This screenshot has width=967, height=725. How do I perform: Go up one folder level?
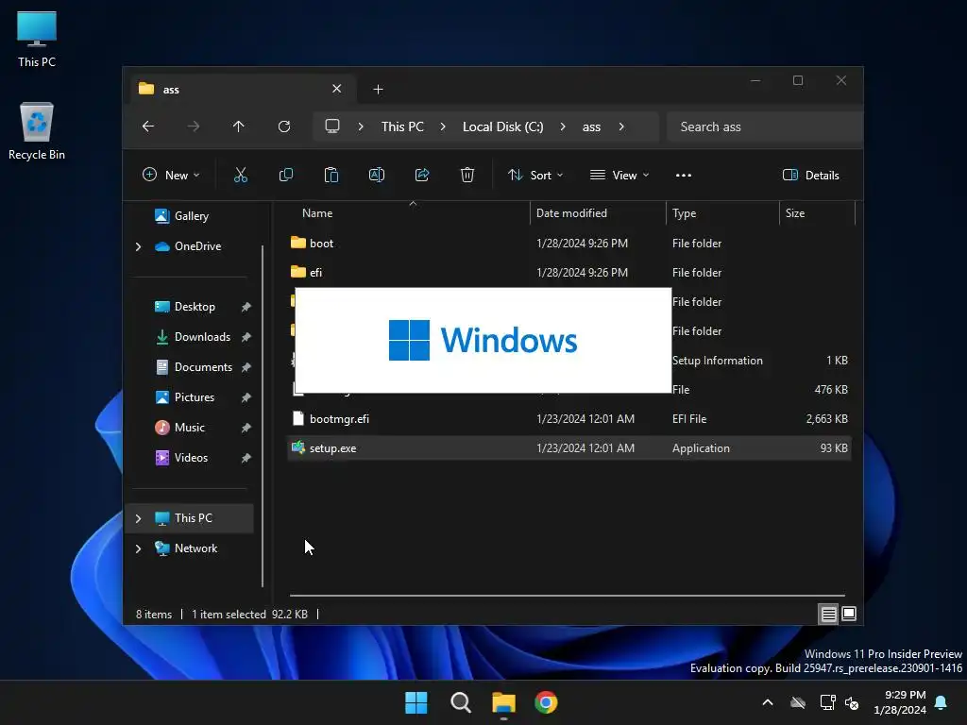tap(239, 126)
